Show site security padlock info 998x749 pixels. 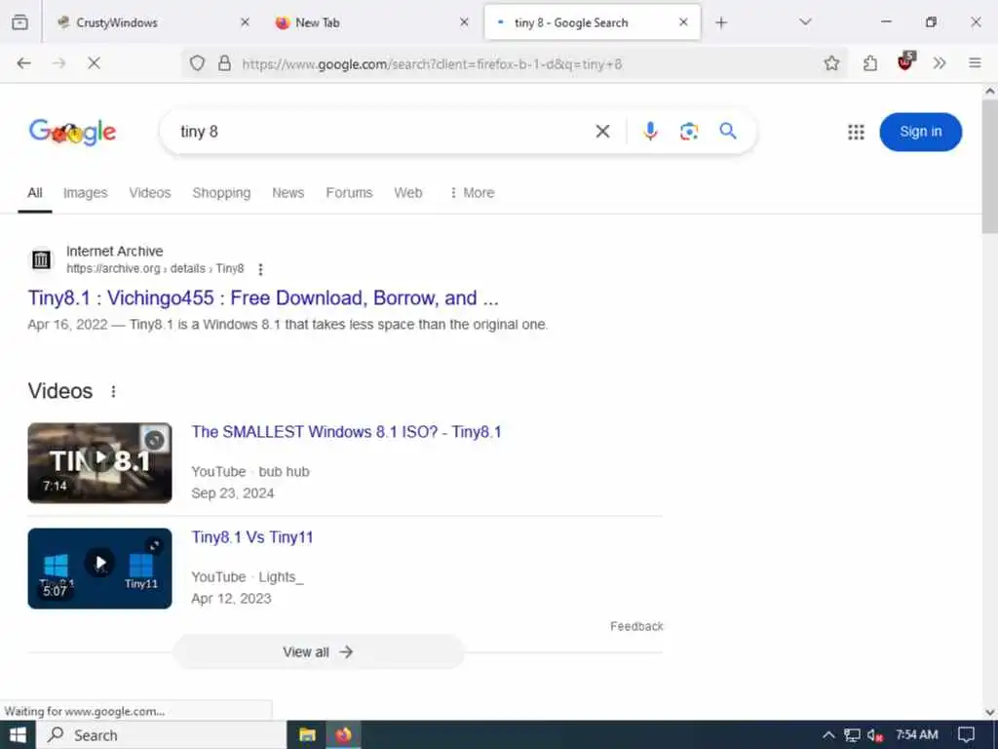[225, 63]
